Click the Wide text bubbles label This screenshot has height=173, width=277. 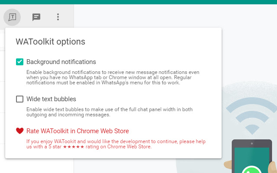point(51,99)
